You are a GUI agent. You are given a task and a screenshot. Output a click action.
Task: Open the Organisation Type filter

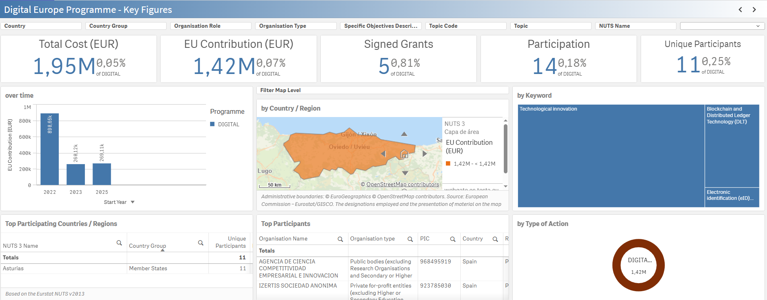click(x=296, y=26)
